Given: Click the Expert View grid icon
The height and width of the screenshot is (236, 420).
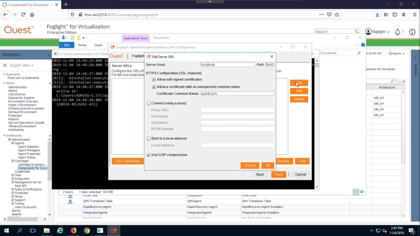Looking at the screenshot, I should pyautogui.click(x=6, y=65).
